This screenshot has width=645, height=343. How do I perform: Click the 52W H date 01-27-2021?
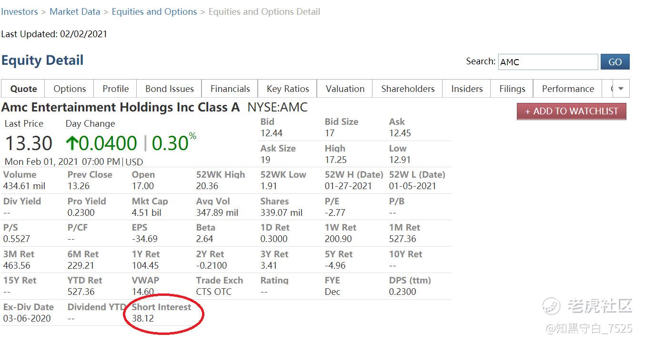(348, 186)
